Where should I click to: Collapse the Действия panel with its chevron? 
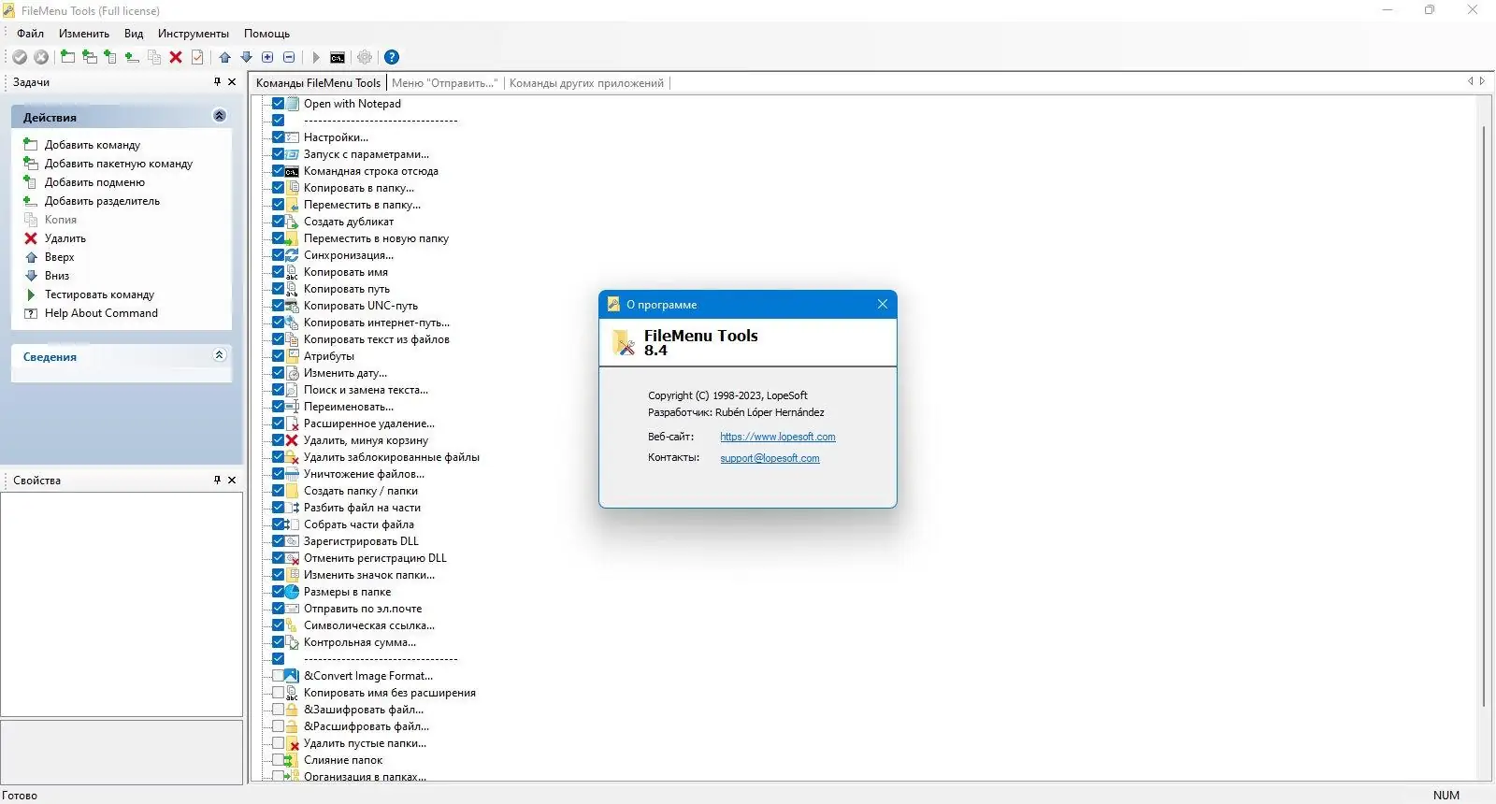click(x=220, y=116)
